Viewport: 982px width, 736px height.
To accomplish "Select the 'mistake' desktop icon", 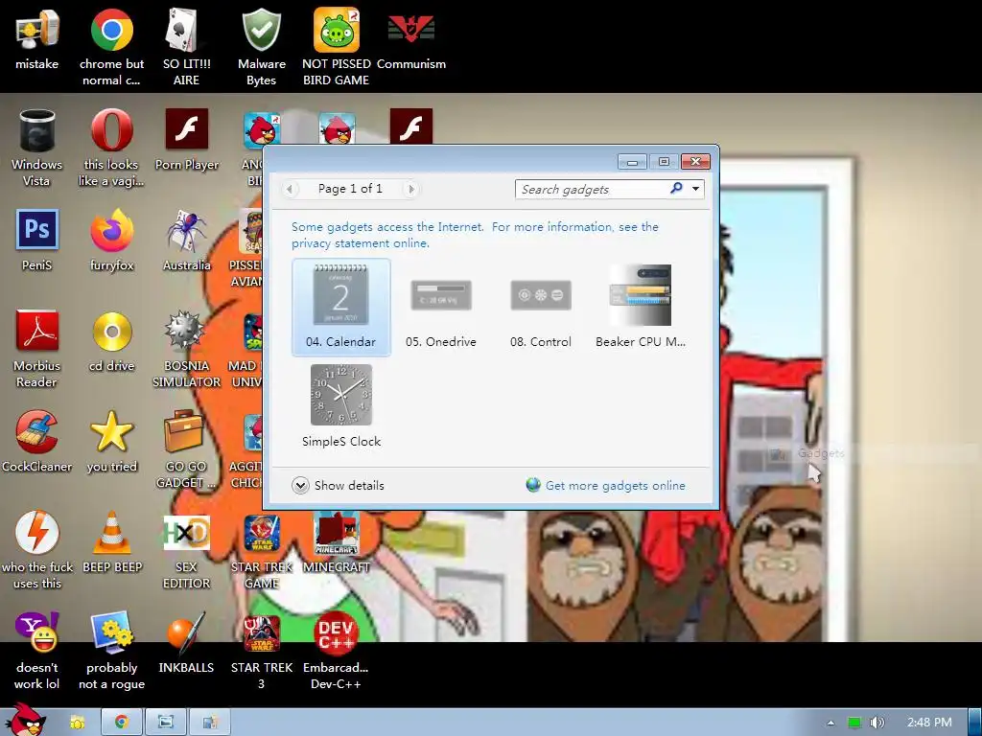I will [37, 38].
